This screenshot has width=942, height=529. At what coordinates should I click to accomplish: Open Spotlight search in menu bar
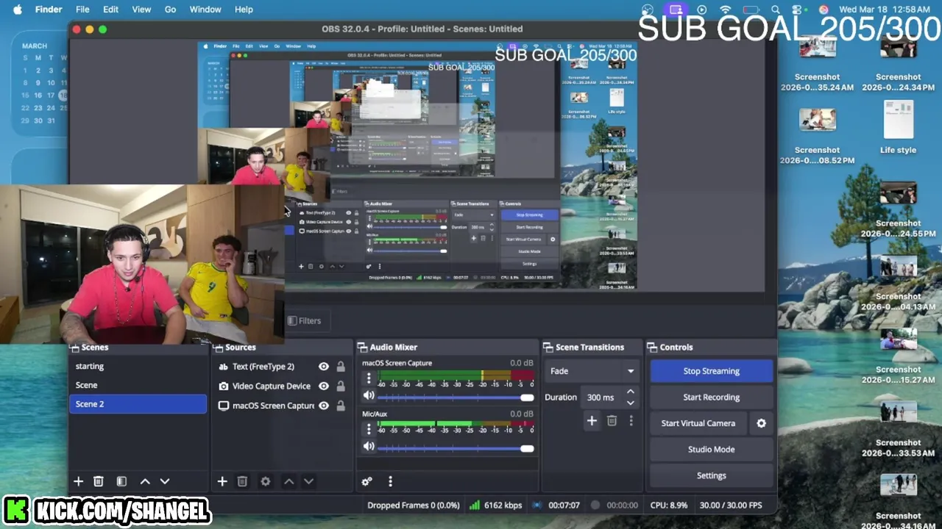point(775,10)
